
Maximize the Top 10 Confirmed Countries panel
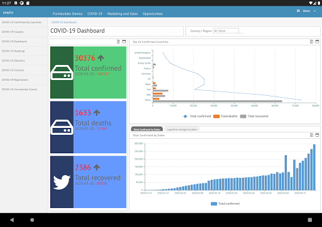click(317, 42)
